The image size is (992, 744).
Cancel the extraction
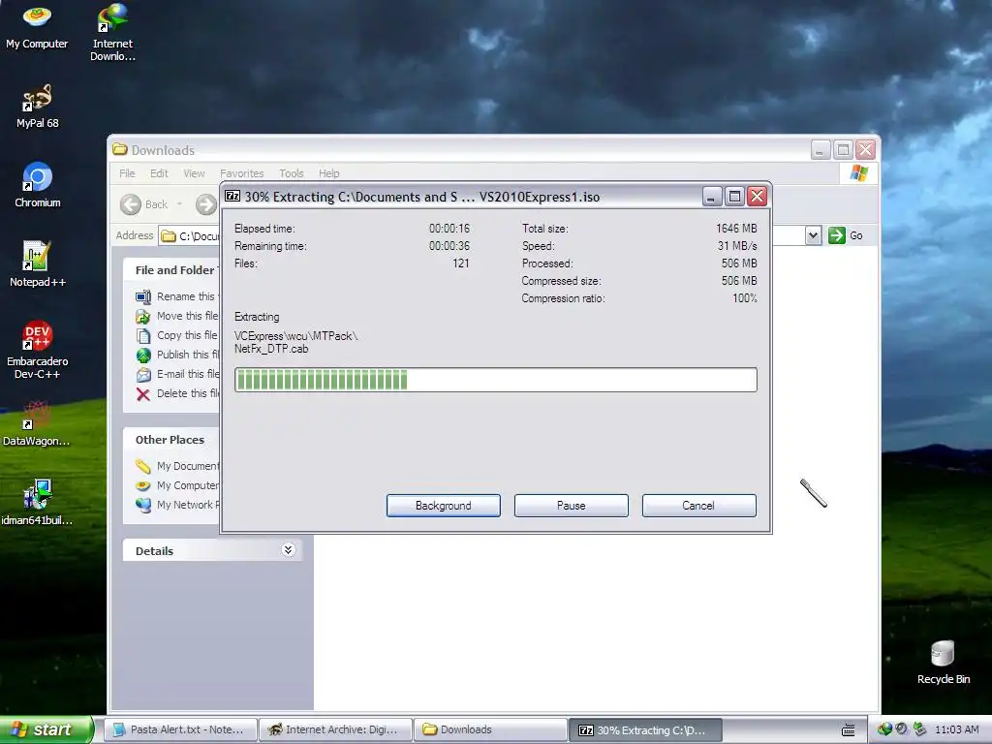point(698,506)
